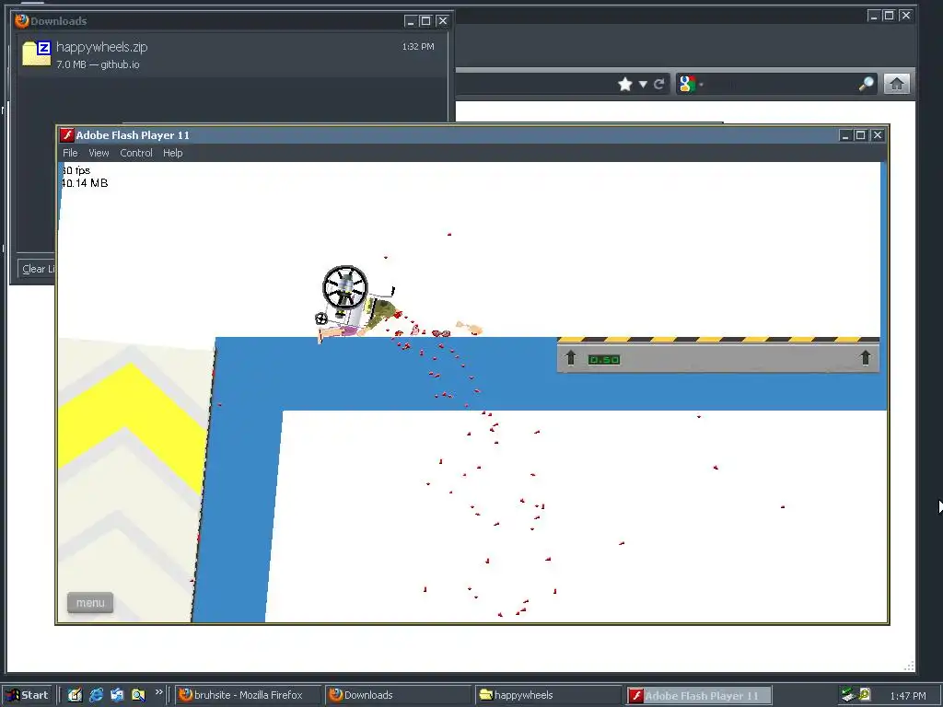Click the happywheels.zip file icon in Downloads
The width and height of the screenshot is (943, 707).
[x=37, y=53]
